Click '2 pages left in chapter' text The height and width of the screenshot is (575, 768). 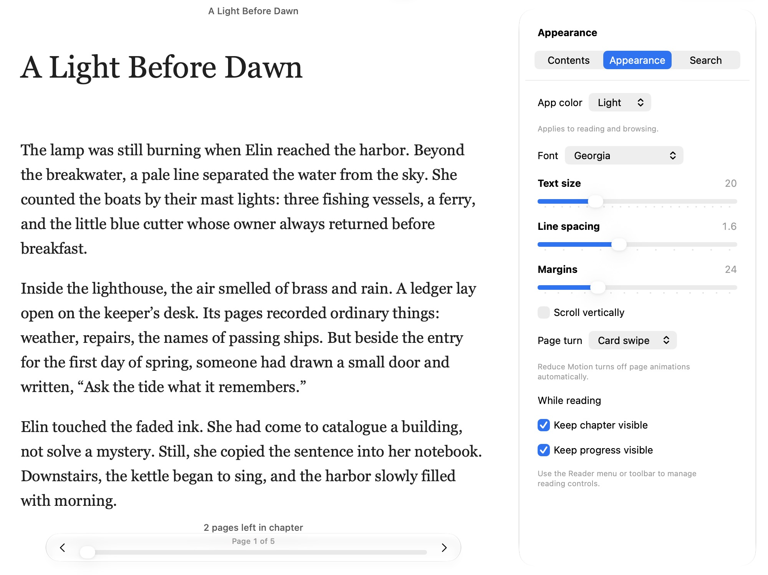click(x=253, y=528)
